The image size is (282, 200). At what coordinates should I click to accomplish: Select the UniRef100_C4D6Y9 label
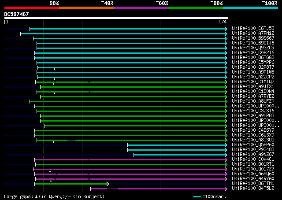point(253,130)
